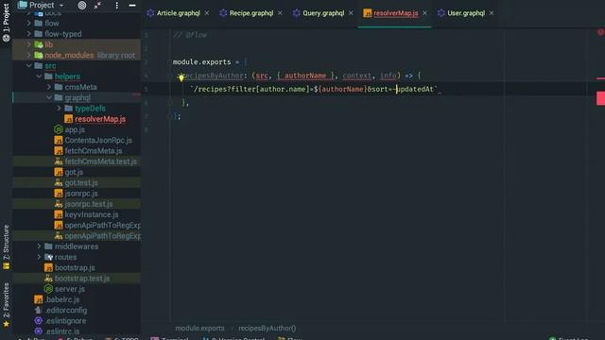This screenshot has width=605, height=340.
Task: Open app.js in the project tree
Action: [75, 129]
